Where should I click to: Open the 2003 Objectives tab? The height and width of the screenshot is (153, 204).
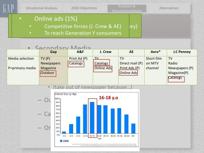point(84,8)
